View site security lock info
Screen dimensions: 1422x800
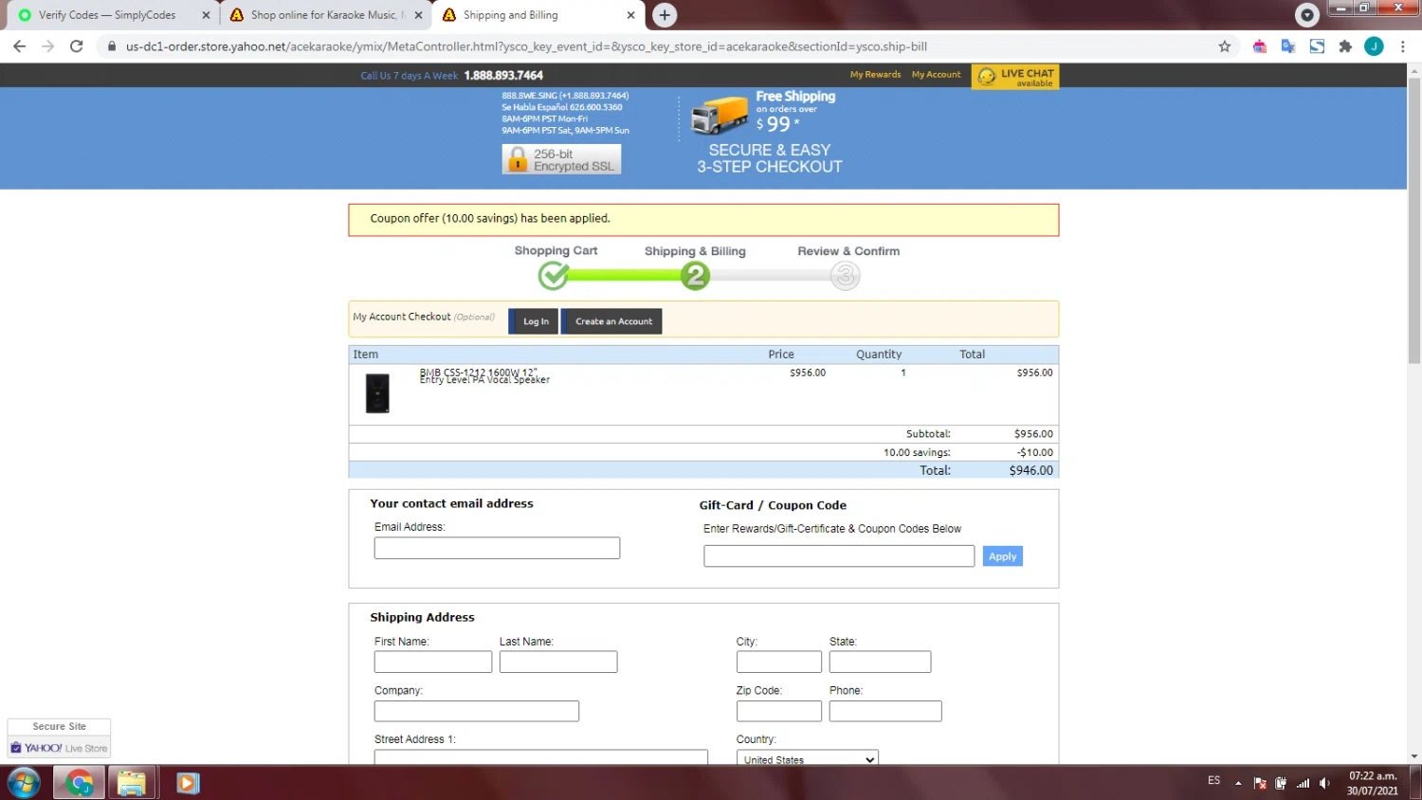tap(112, 46)
